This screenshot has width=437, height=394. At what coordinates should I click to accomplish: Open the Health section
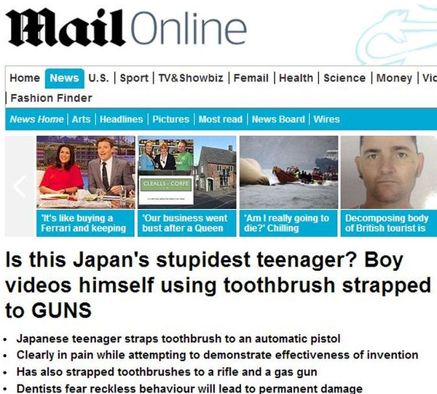296,78
